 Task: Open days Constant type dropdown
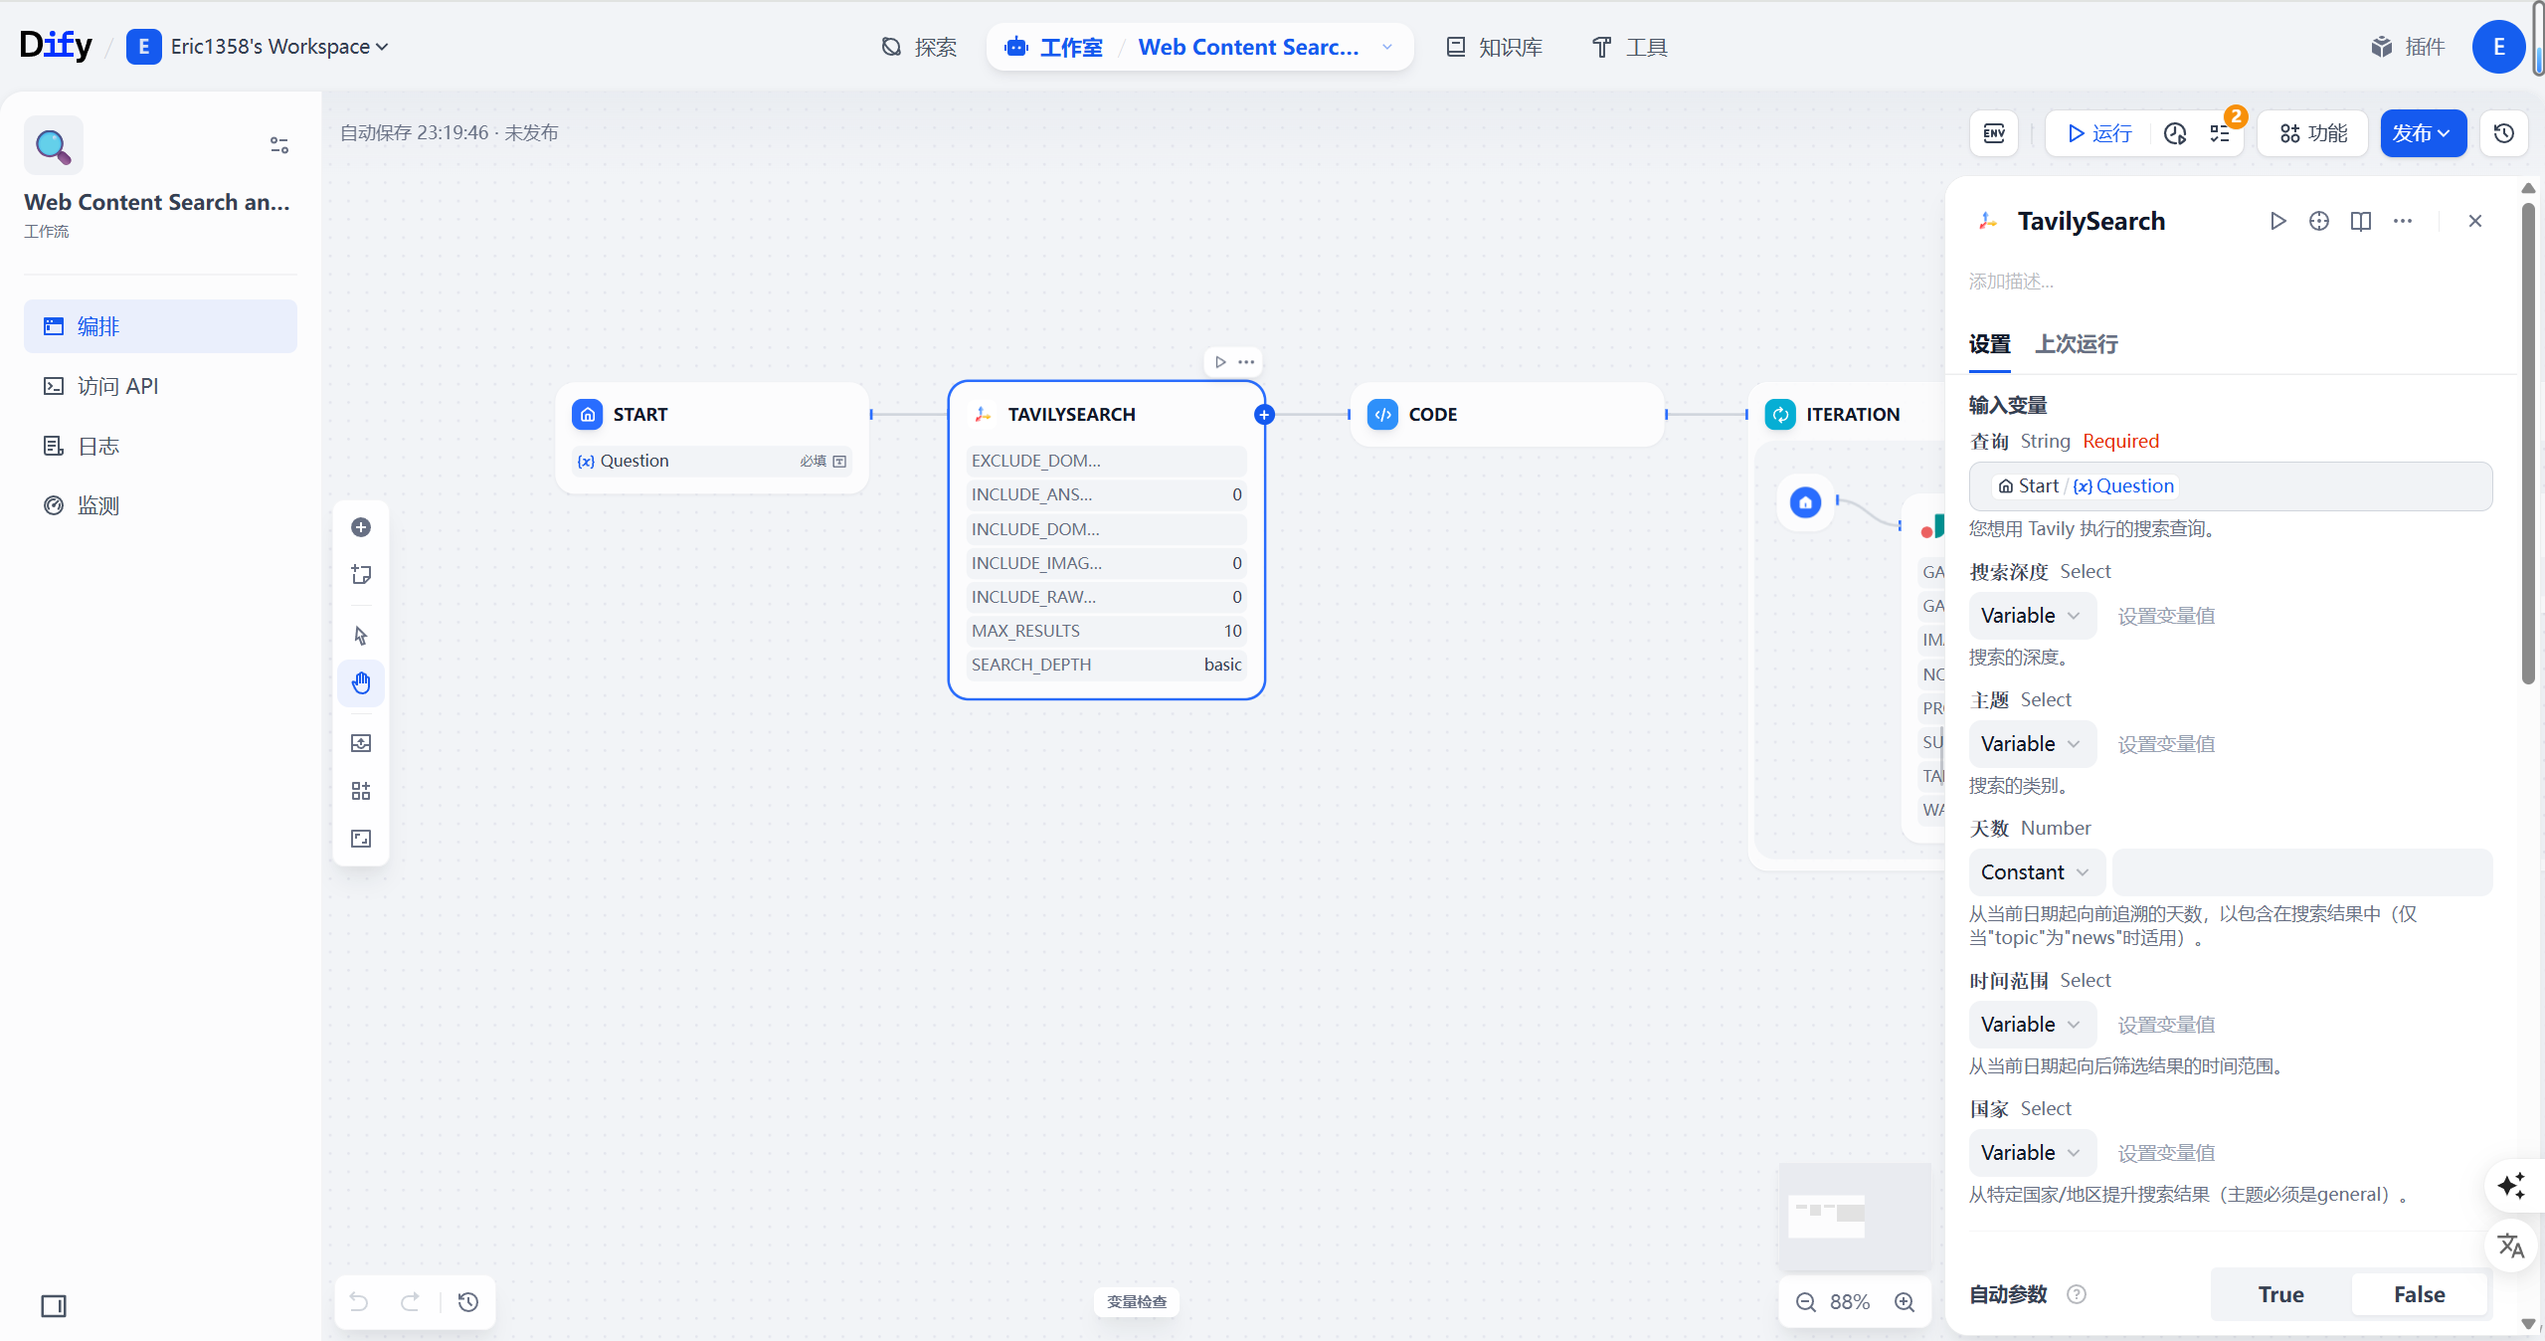pos(2036,872)
